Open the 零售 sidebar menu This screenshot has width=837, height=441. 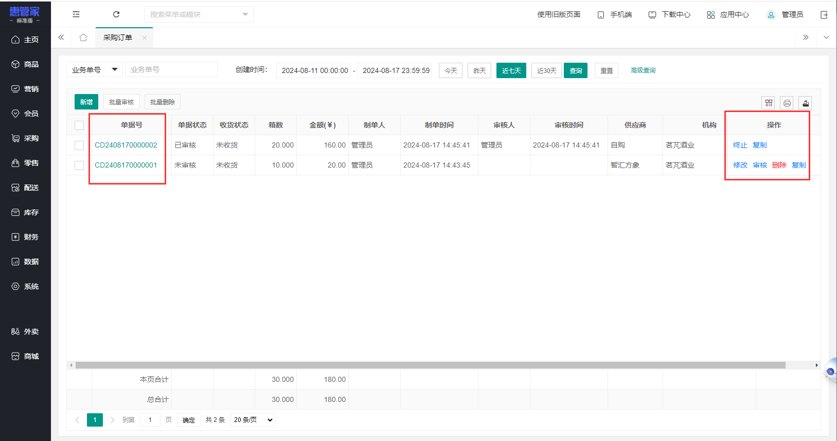coord(25,163)
